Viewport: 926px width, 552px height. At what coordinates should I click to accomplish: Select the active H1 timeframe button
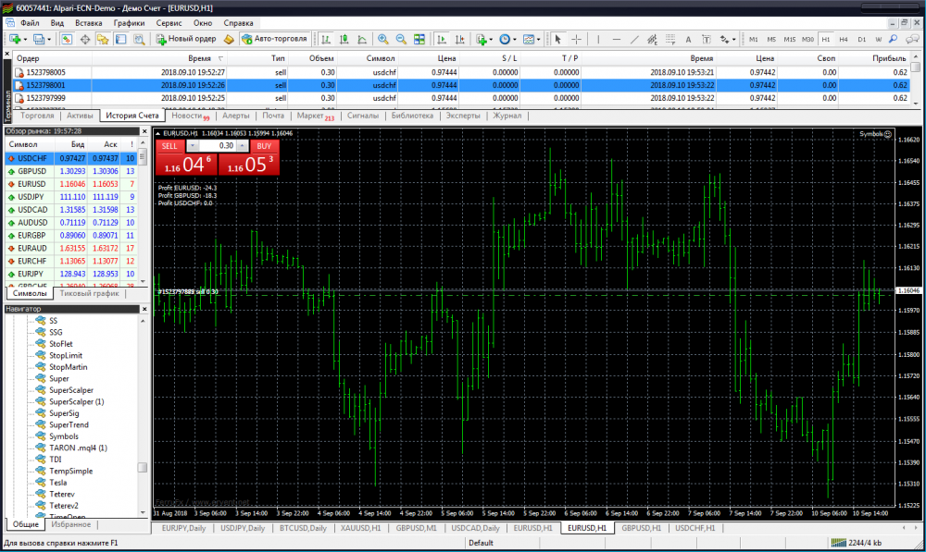pos(826,39)
